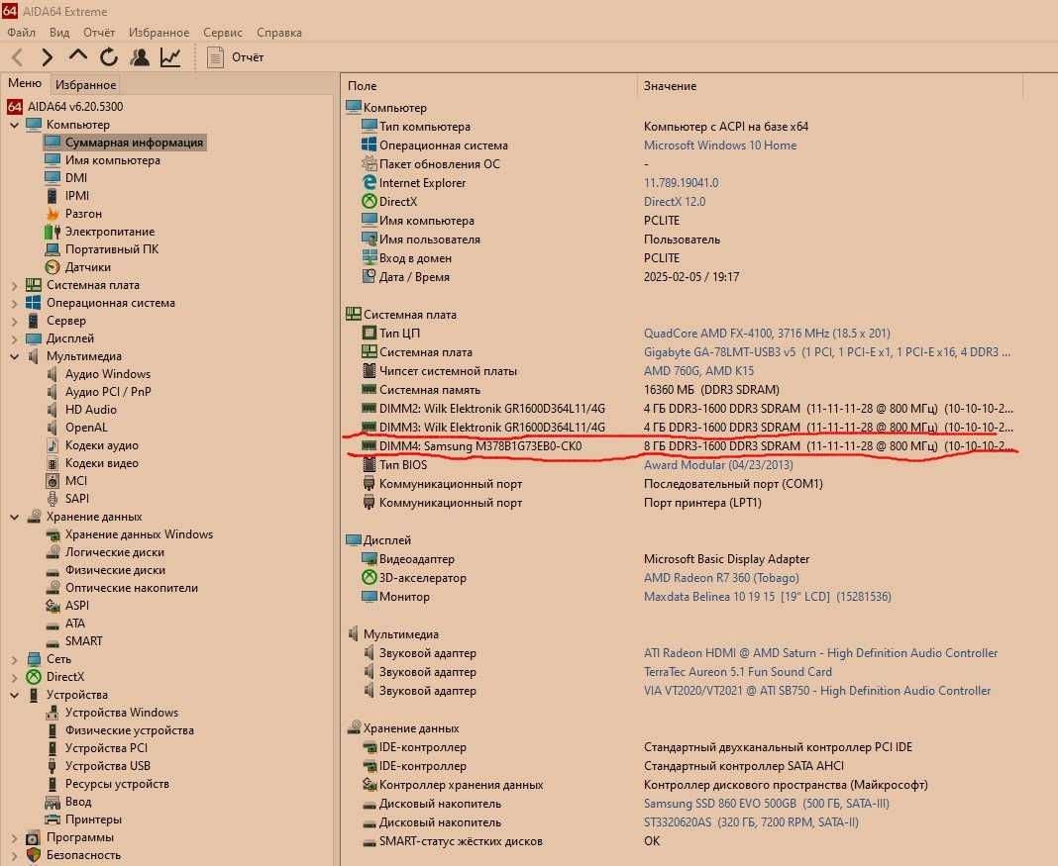This screenshot has width=1058, height=866.
Task: Select AIDA64 v6.20.5300 root tree item
Action: [64, 107]
